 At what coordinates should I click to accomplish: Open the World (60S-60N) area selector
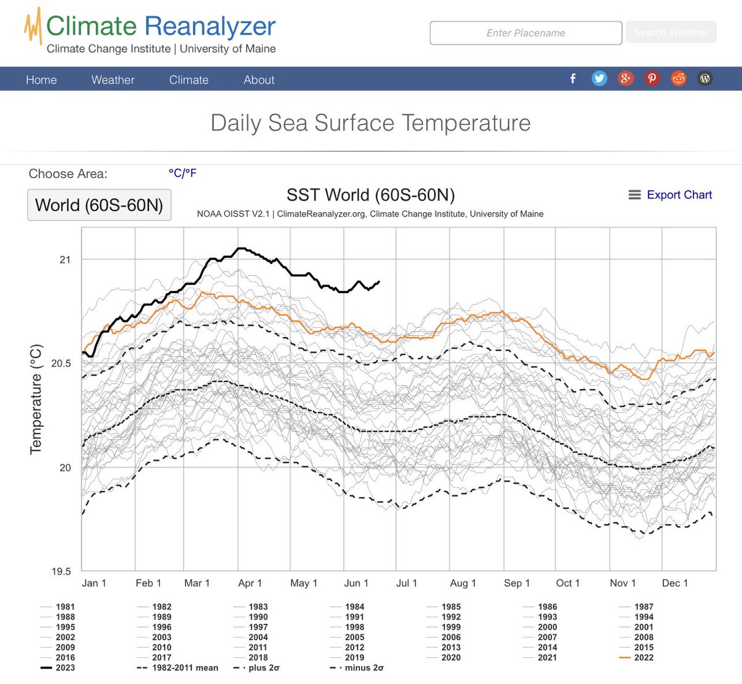click(99, 205)
